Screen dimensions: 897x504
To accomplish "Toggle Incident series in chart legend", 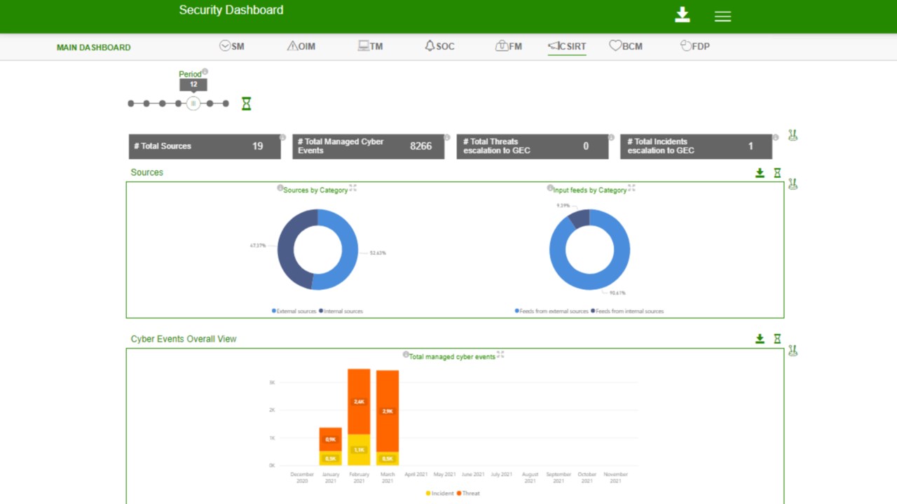I will pos(440,493).
